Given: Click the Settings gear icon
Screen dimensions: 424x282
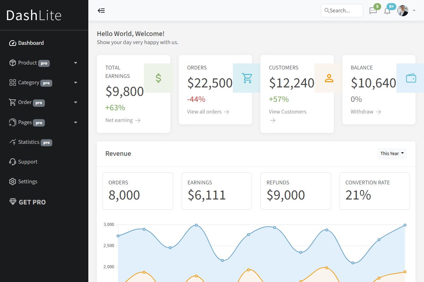Looking at the screenshot, I should (13, 182).
